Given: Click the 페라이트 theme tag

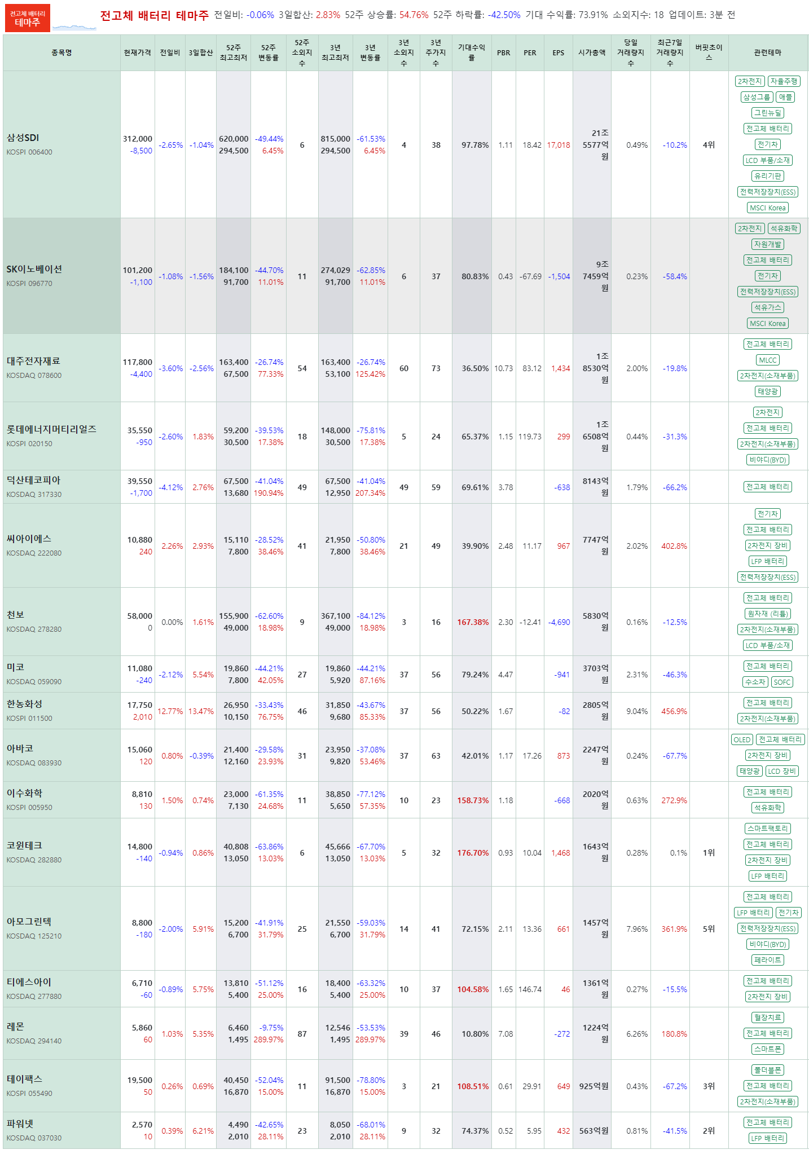Looking at the screenshot, I should (768, 960).
